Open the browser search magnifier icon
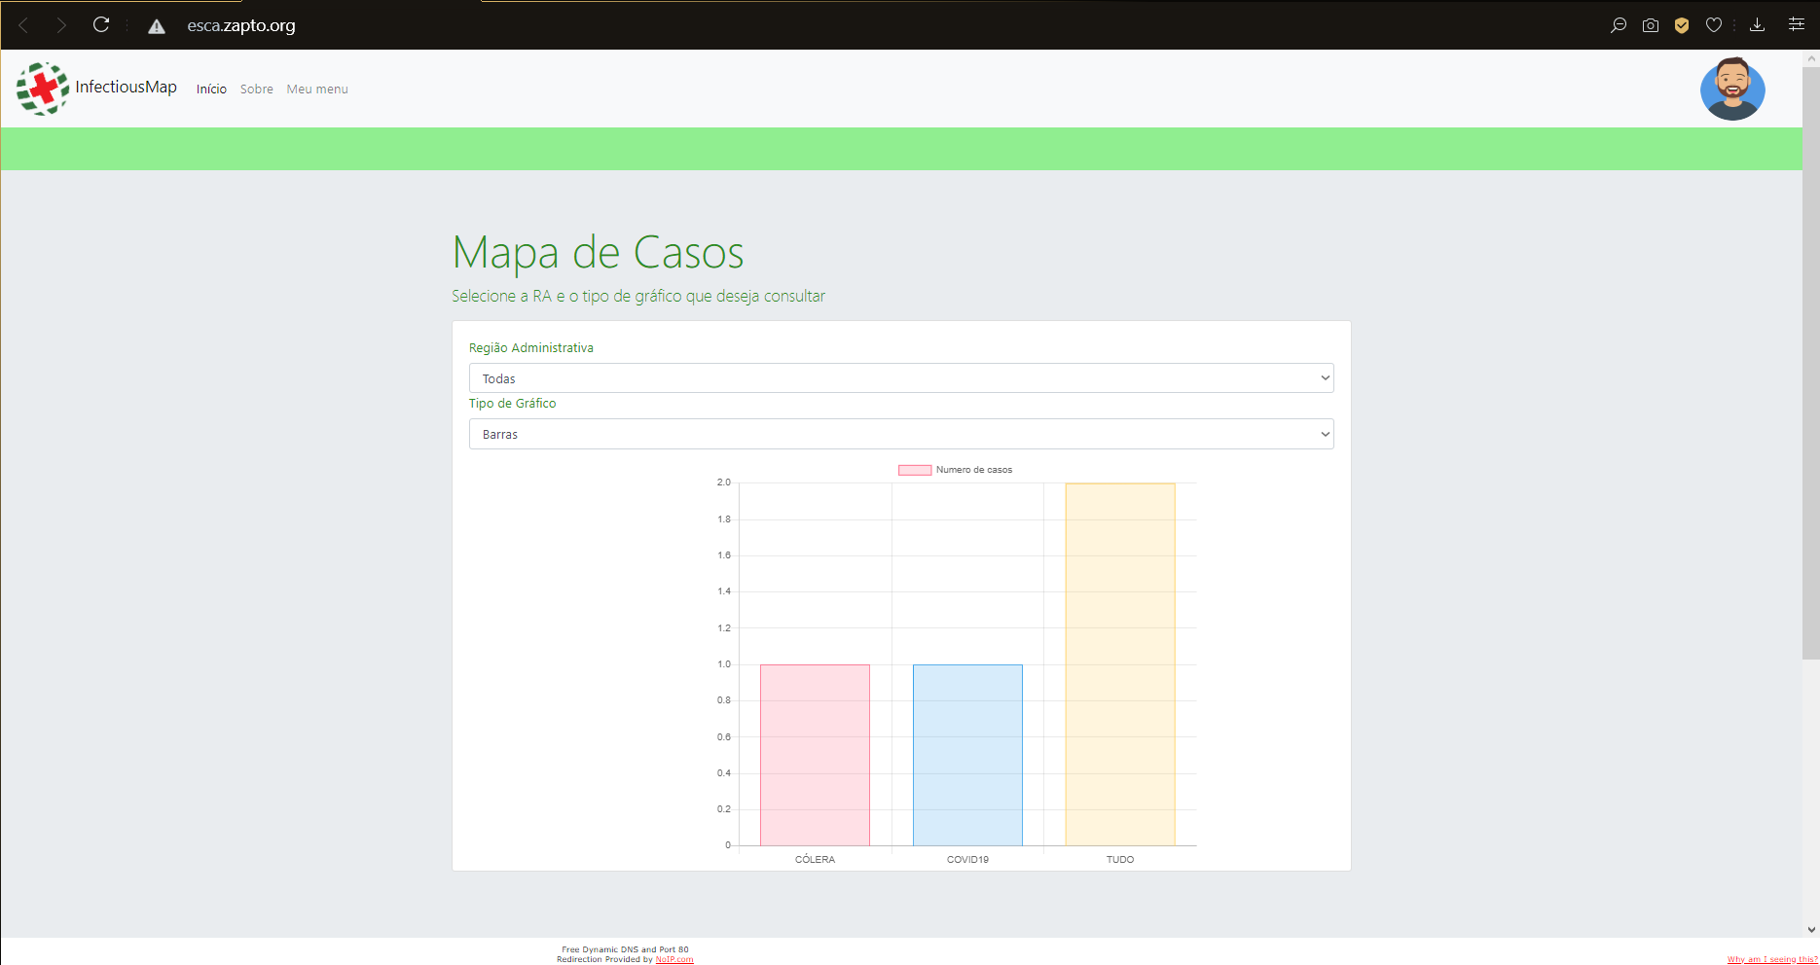The width and height of the screenshot is (1820, 965). pos(1618,25)
